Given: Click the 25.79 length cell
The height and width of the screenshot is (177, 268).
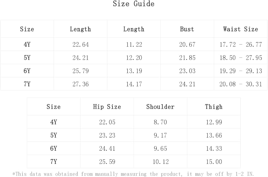Looking at the screenshot, I should pyautogui.click(x=80, y=71).
